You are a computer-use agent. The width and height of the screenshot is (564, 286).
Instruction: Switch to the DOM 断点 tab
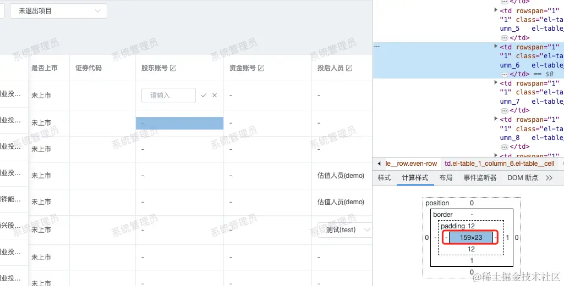pos(523,178)
